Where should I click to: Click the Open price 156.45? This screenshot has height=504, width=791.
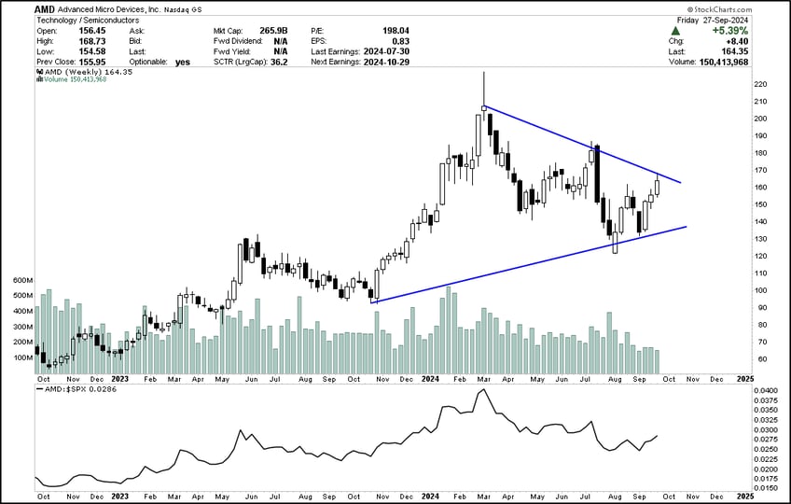coord(91,31)
